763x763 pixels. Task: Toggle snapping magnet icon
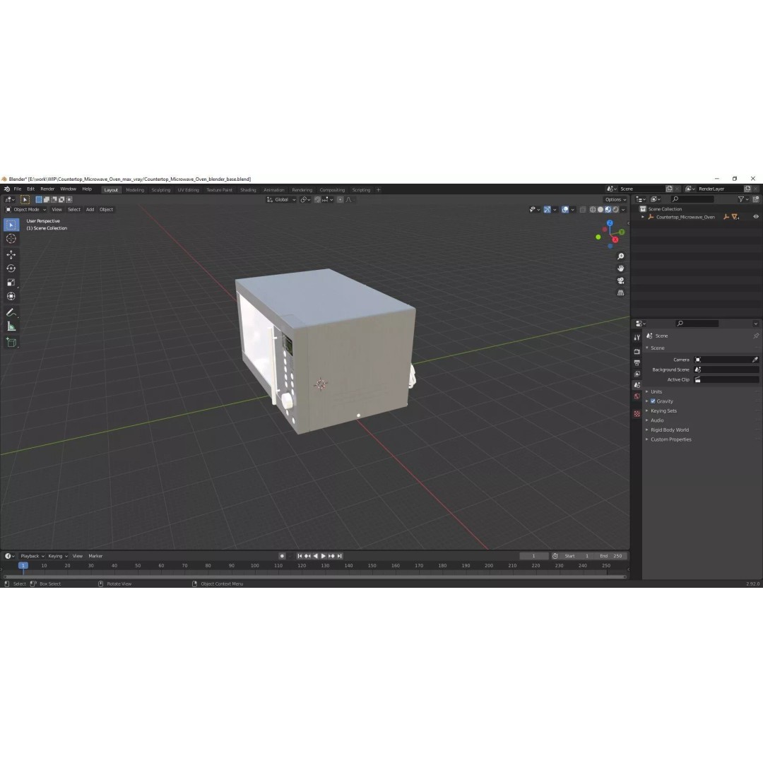tap(317, 199)
